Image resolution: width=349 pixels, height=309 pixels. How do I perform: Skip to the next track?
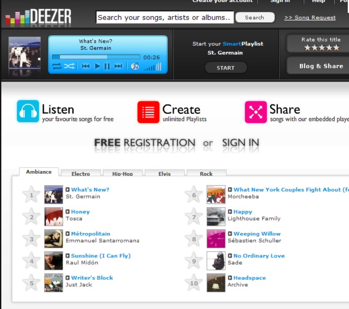pos(118,66)
